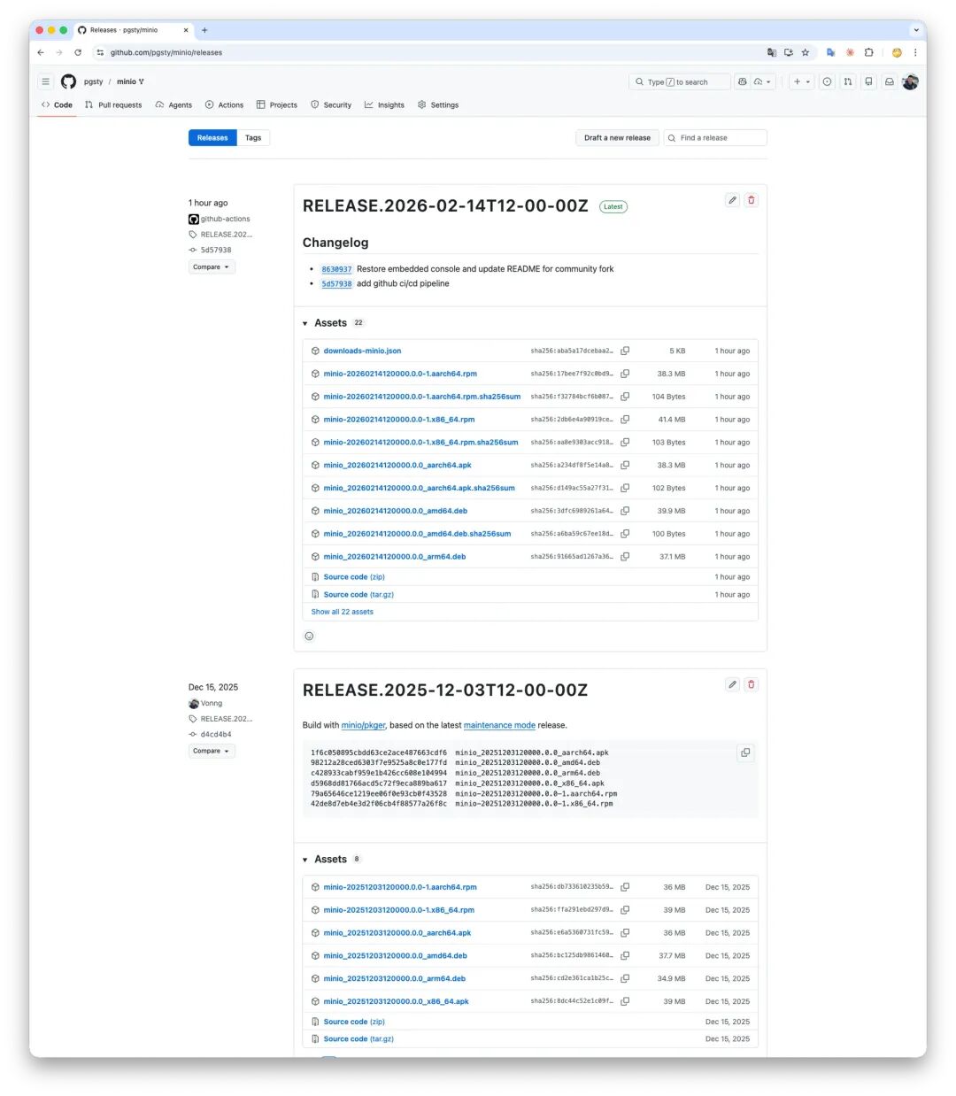The image size is (956, 1096).
Task: Copy sha256 of minio_20260214120000.0.0_amd64.deb
Action: point(625,511)
